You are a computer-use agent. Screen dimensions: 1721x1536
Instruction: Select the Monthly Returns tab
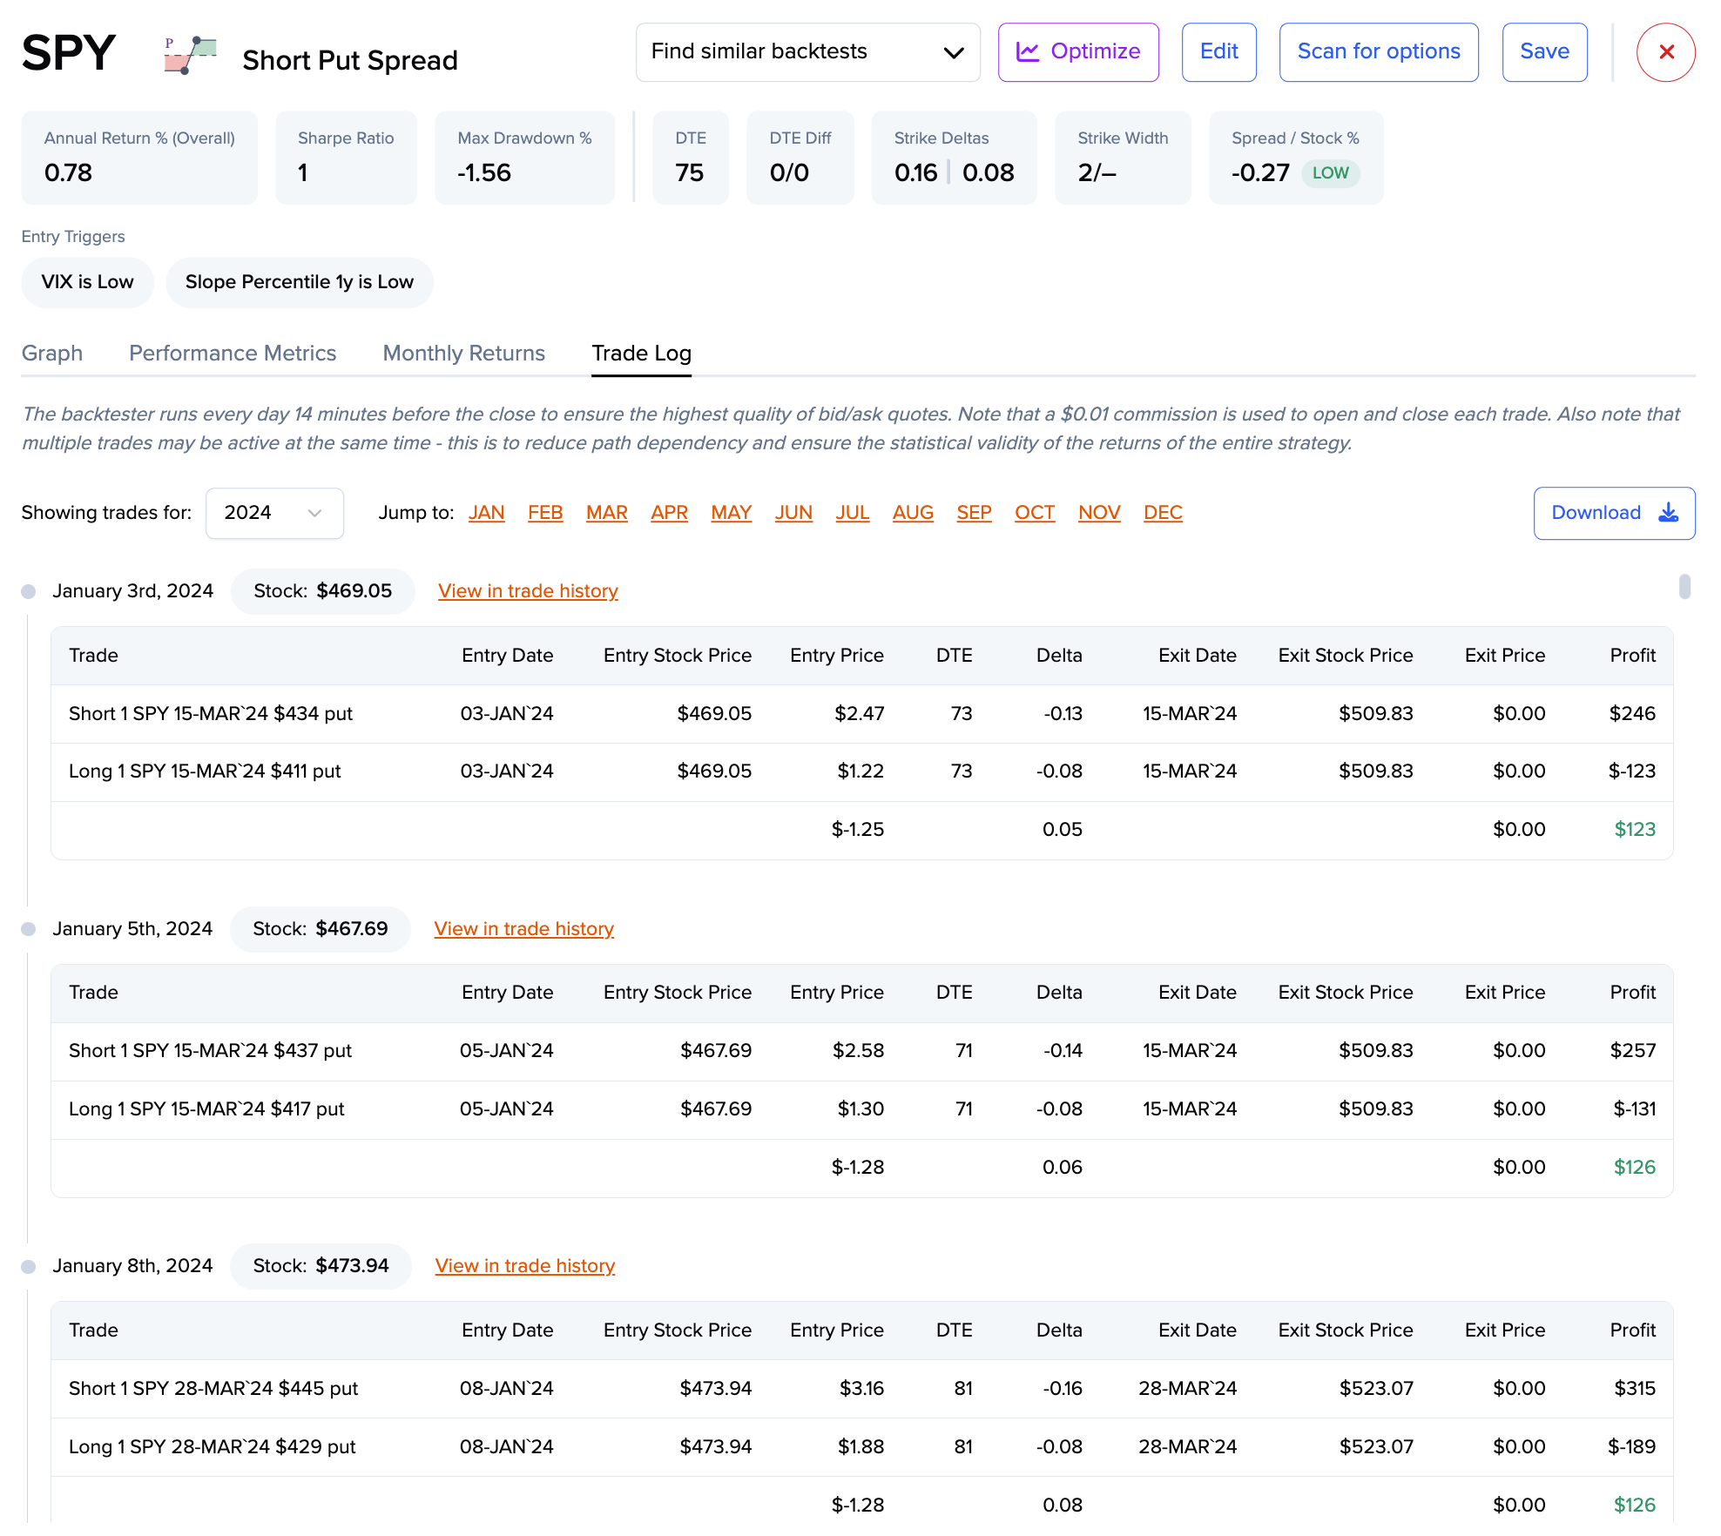(x=463, y=354)
